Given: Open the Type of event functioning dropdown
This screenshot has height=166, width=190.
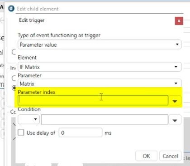Looking at the screenshot, I should click(100, 44).
